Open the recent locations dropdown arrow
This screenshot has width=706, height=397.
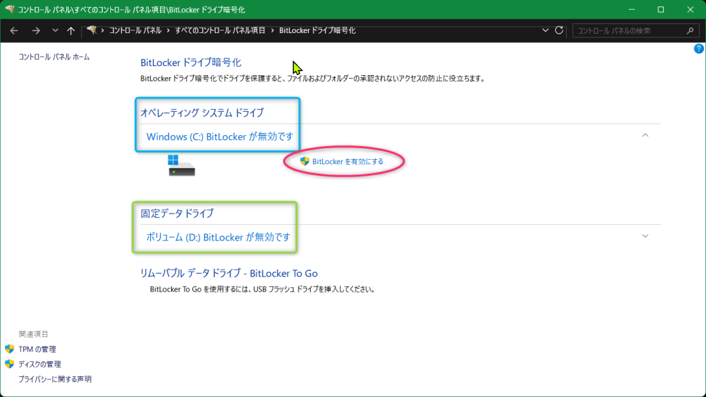54,31
